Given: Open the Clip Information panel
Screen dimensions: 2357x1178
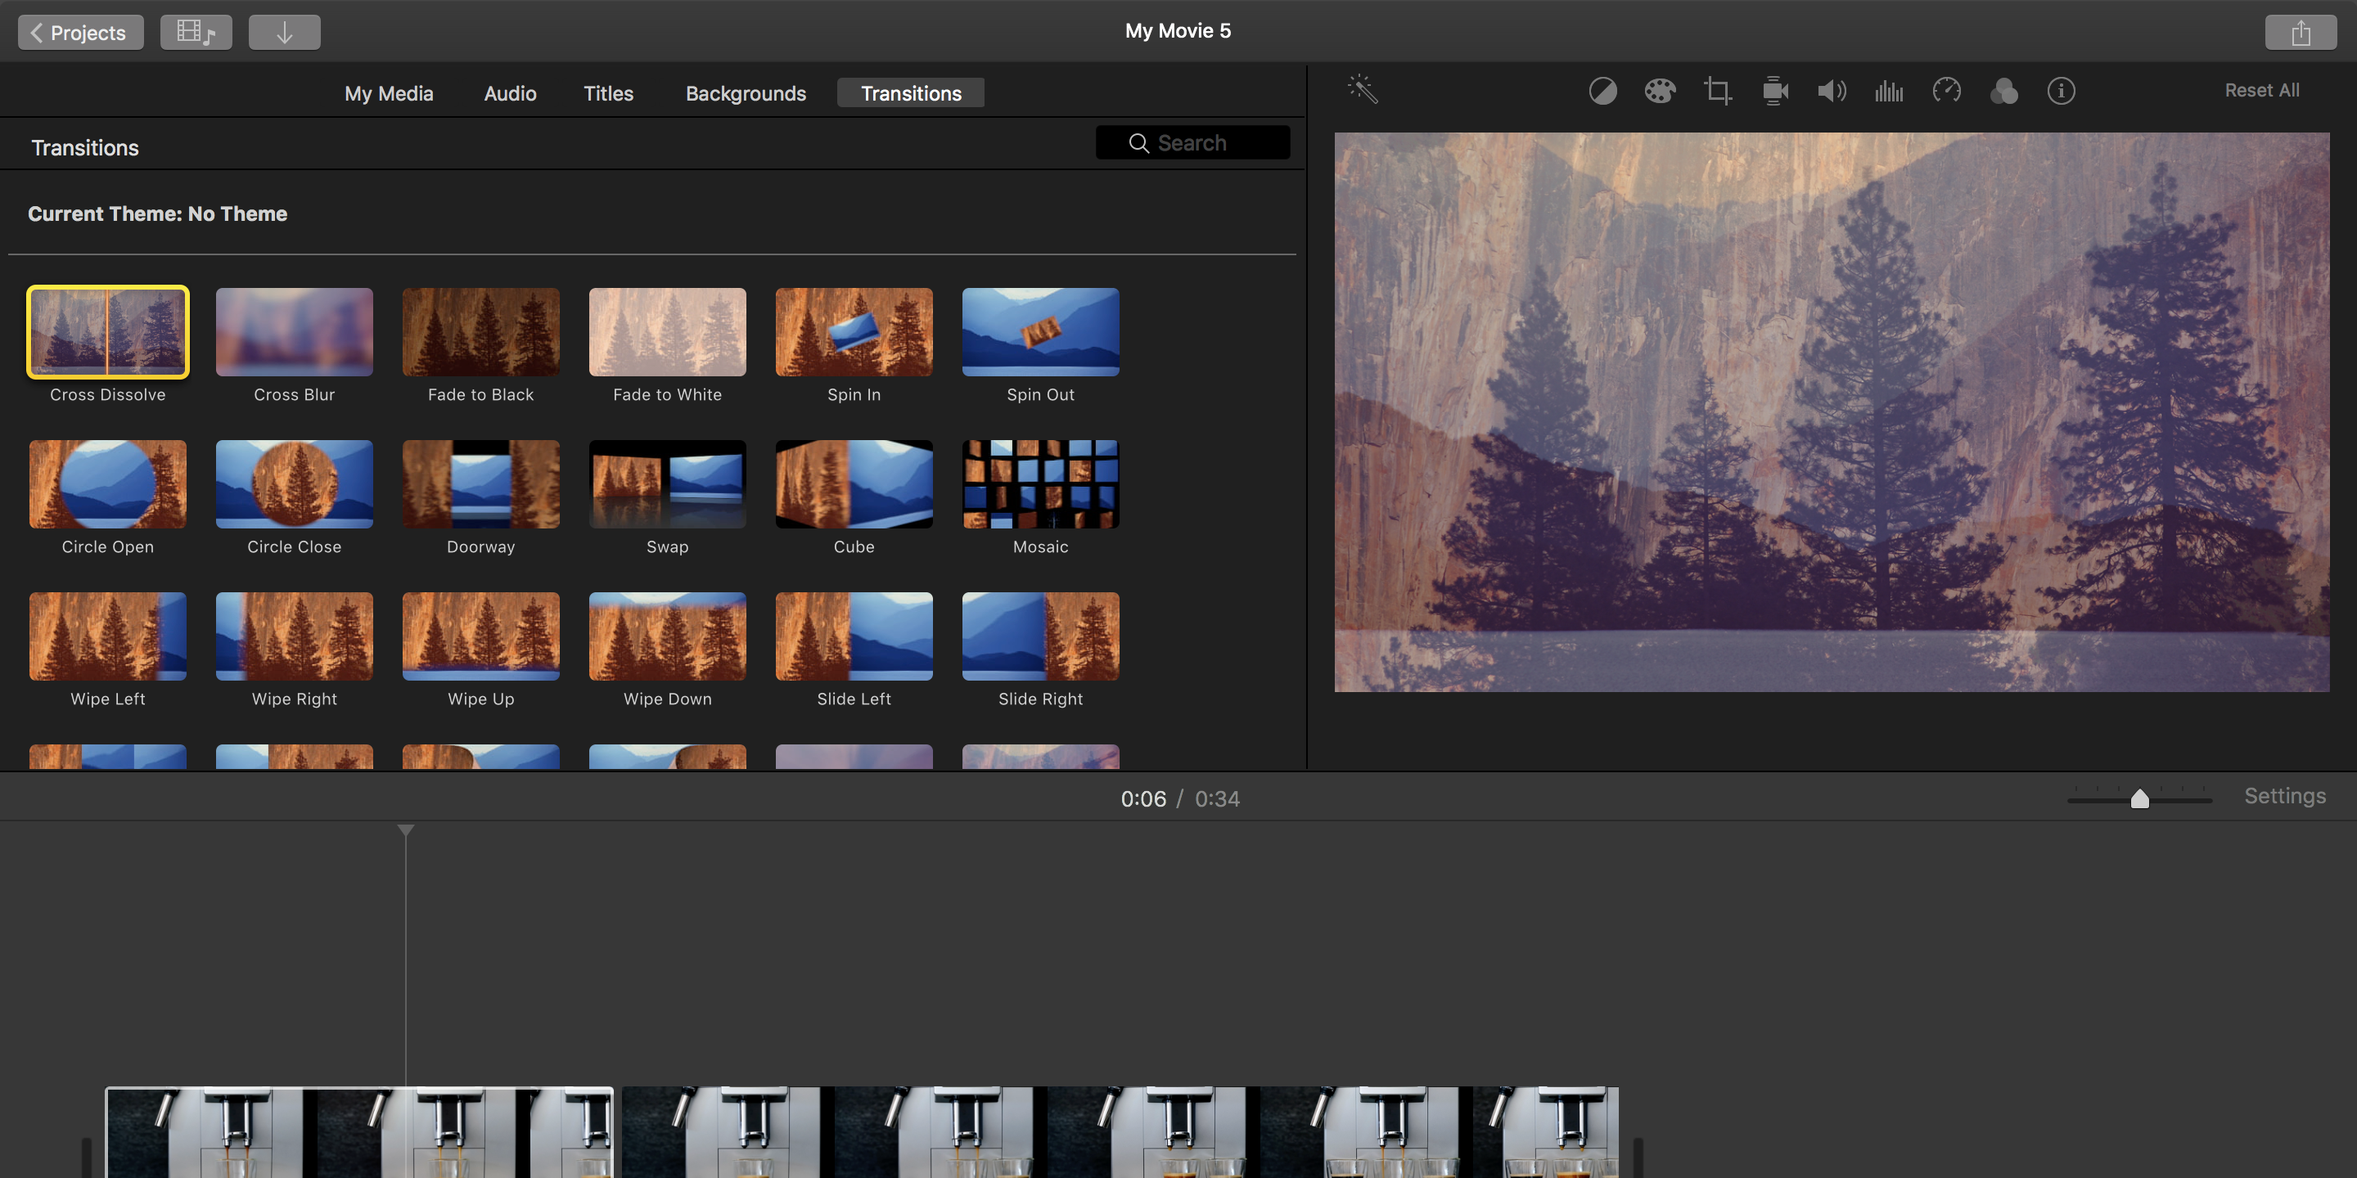Looking at the screenshot, I should pos(2061,91).
